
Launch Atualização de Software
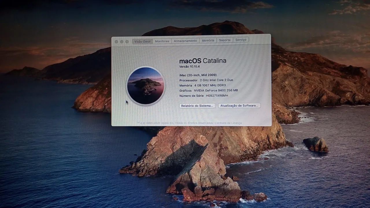tap(239, 105)
